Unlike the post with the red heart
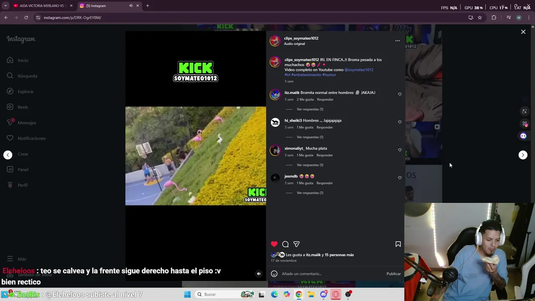Image resolution: width=535 pixels, height=301 pixels. pos(274,244)
